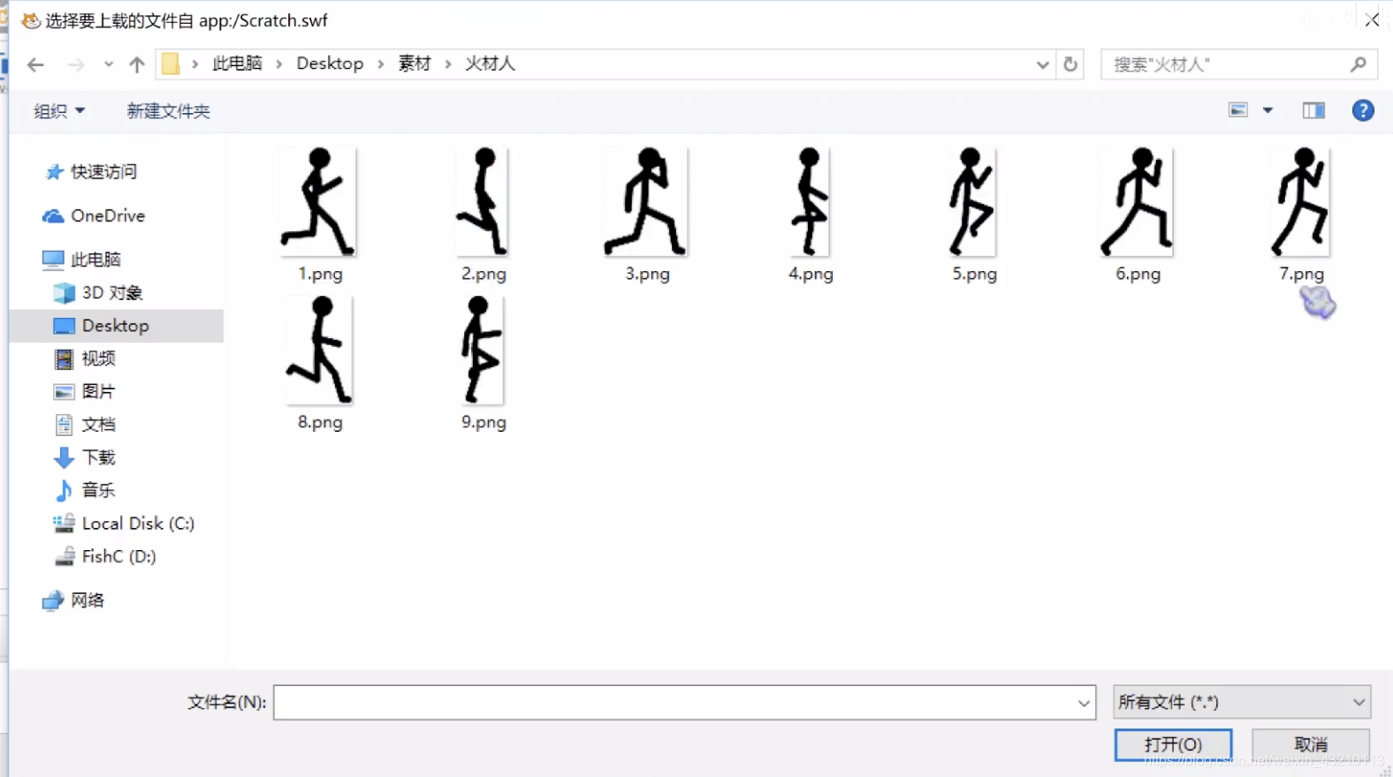The image size is (1393, 777).
Task: Open 音乐 folder in sidebar
Action: tap(85, 490)
